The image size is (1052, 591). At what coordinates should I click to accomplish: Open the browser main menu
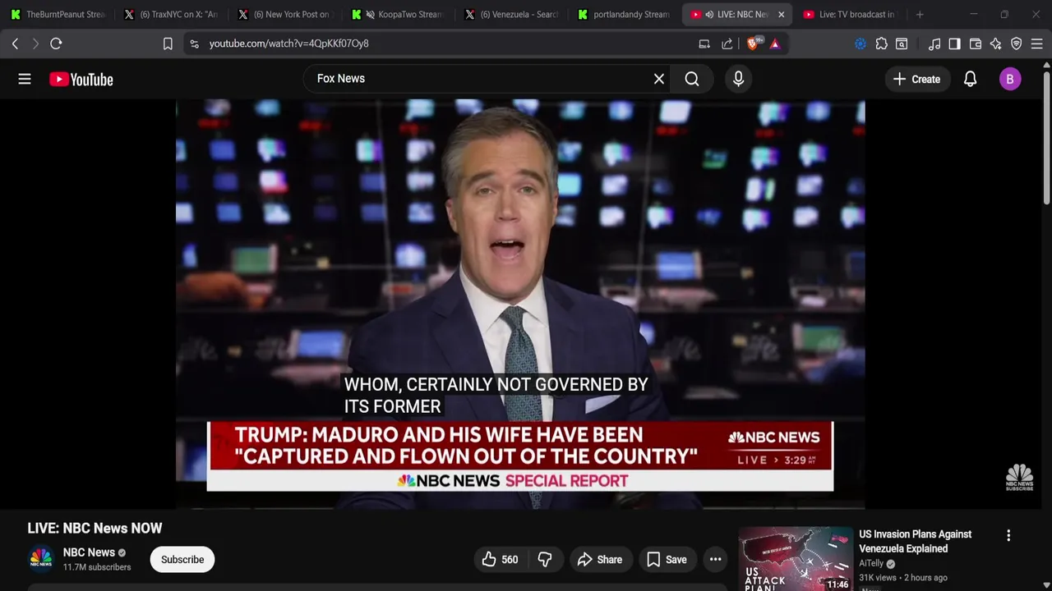click(1037, 44)
